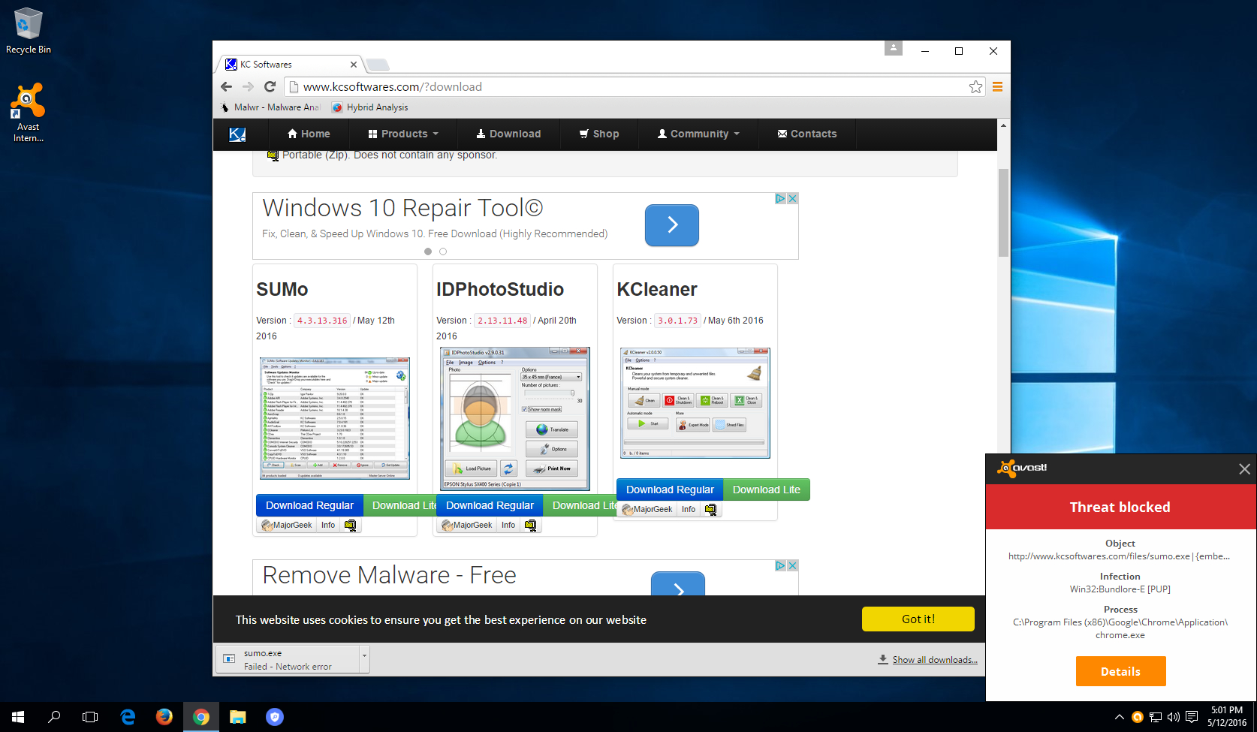Click Details in Avast popup
The width and height of the screenshot is (1257, 732).
point(1120,671)
